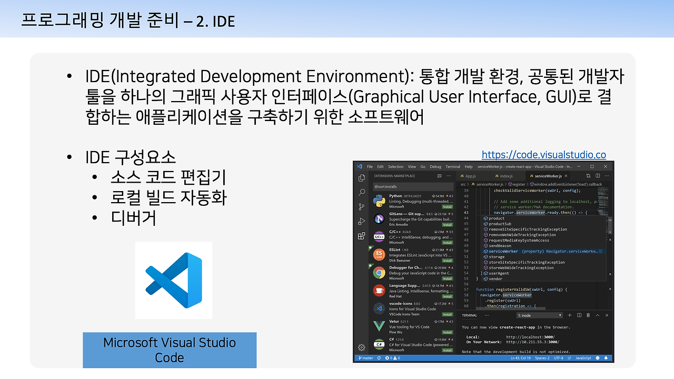Click the C/C++ extension icon

click(379, 237)
